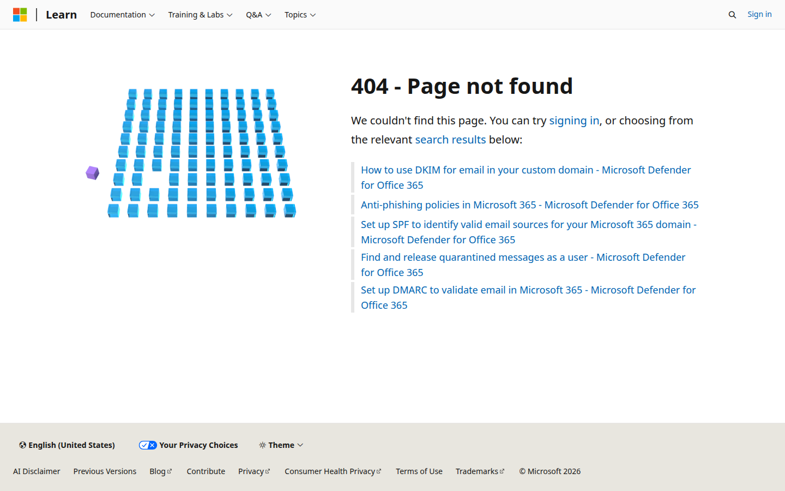This screenshot has height=491, width=785.
Task: Click the privacy choices checkmark icon
Action: [x=148, y=445]
